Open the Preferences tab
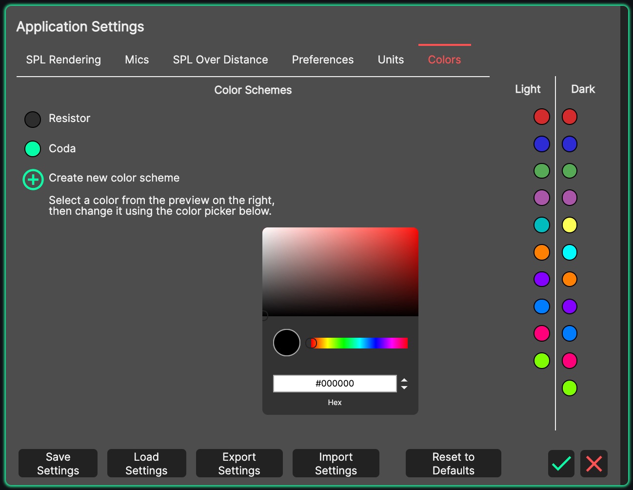This screenshot has height=490, width=633. click(x=323, y=60)
